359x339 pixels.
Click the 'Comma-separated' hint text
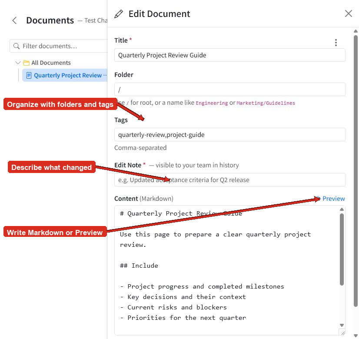[140, 148]
